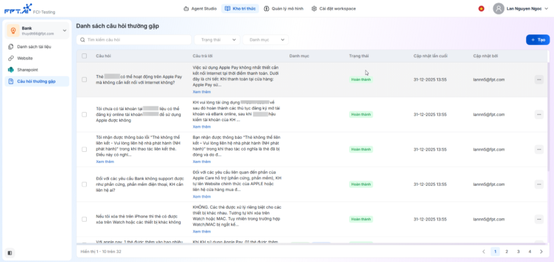Open Website section in the sidebar

[x=25, y=58]
